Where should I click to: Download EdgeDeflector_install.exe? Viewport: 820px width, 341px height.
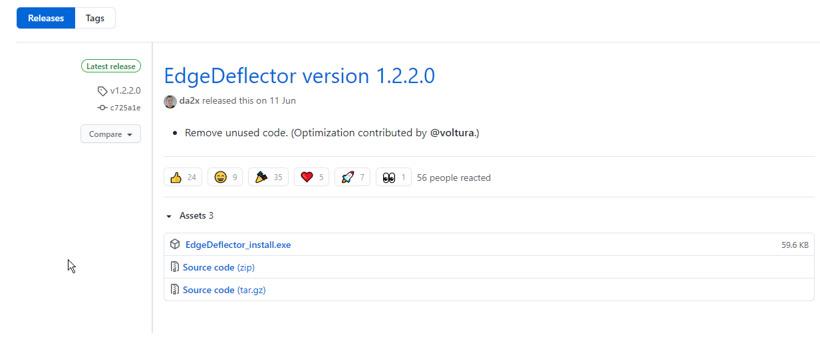(x=238, y=245)
